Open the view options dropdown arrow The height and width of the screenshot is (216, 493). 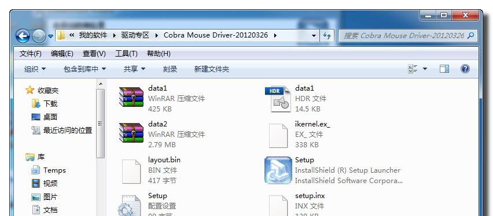(x=425, y=69)
